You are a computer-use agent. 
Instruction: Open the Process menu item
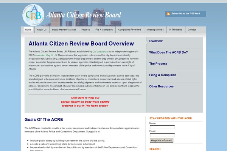coord(86,29)
